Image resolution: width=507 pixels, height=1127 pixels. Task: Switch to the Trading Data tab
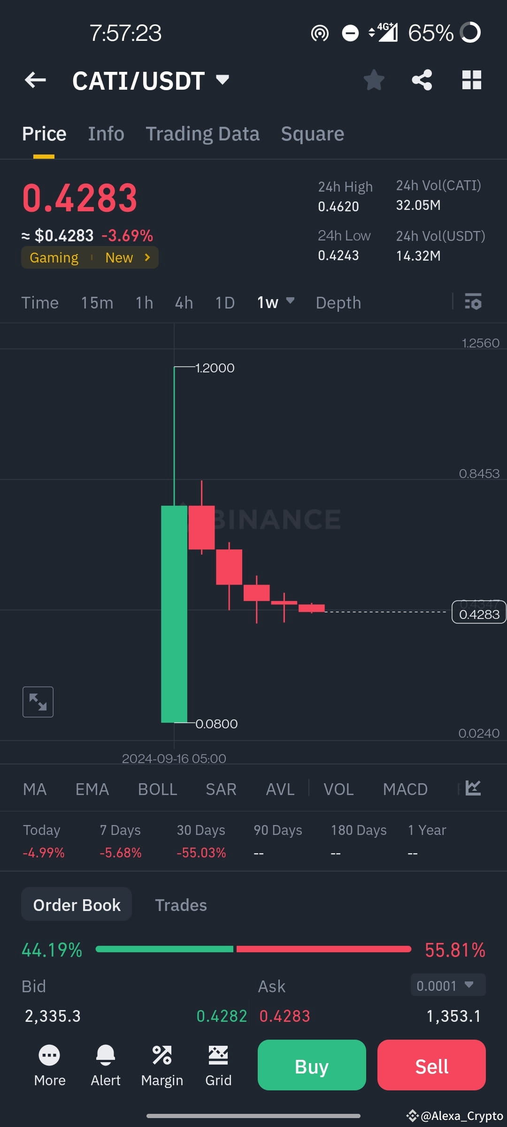(203, 133)
